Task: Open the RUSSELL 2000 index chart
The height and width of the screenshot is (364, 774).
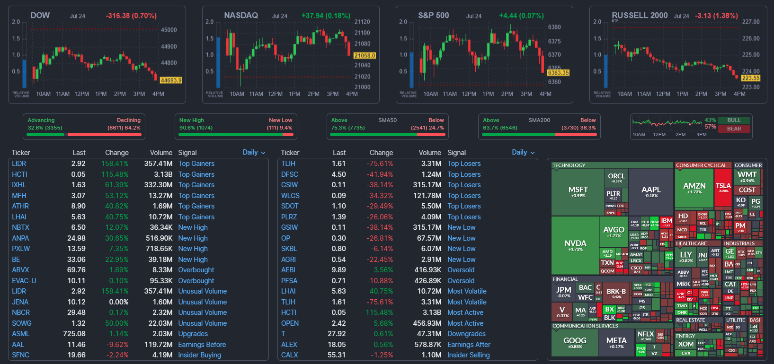Action: (x=678, y=55)
